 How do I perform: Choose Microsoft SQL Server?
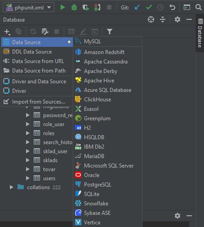(107, 166)
